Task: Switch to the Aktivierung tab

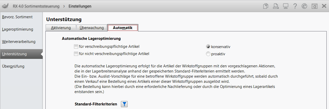Action: coord(61,28)
